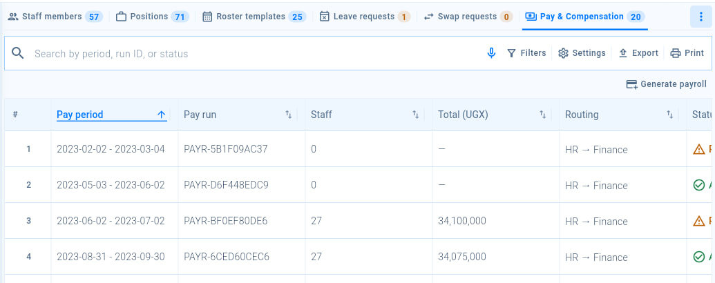
Task: Click pay period 2023-08-31 - 2023-09-30
Action: [x=111, y=257]
